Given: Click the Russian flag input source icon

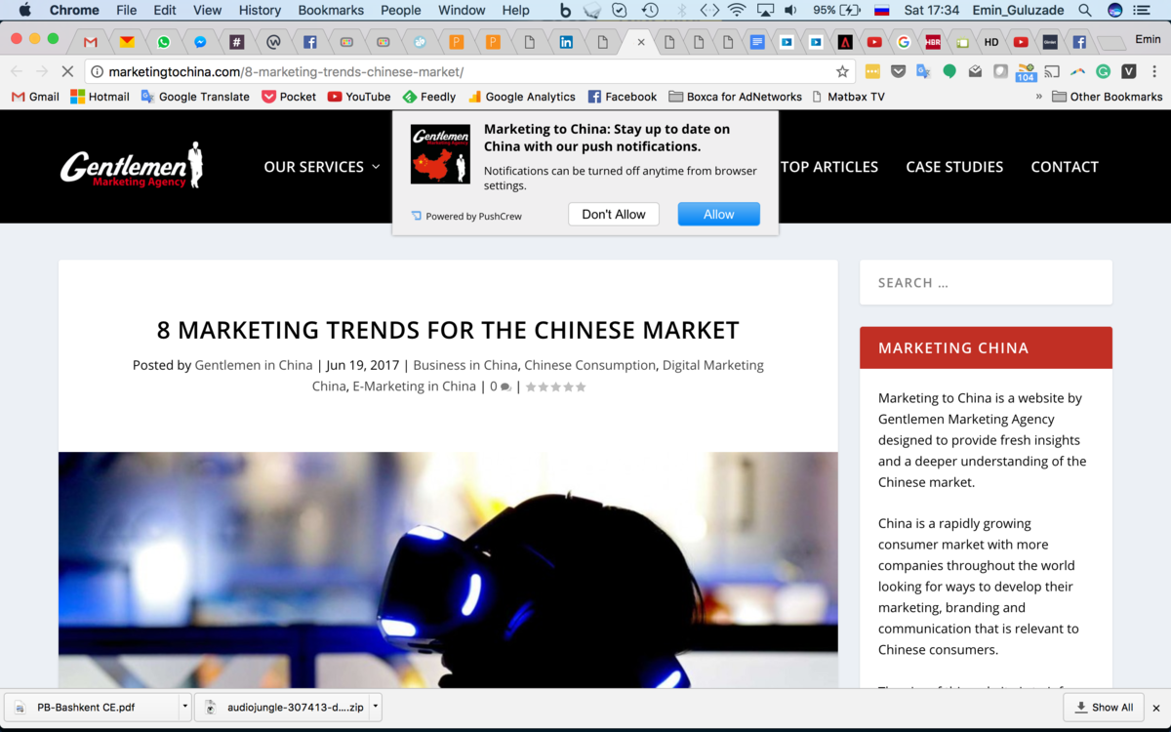Looking at the screenshot, I should 882,10.
